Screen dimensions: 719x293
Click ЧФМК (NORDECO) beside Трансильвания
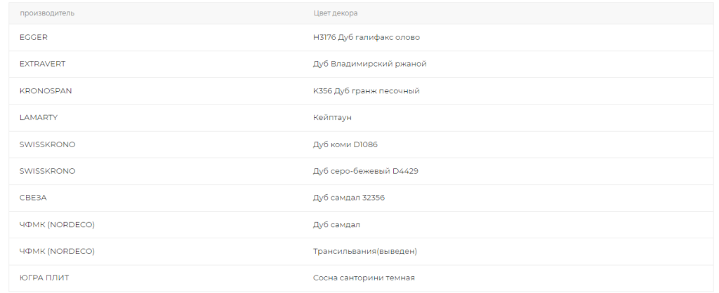(x=58, y=252)
